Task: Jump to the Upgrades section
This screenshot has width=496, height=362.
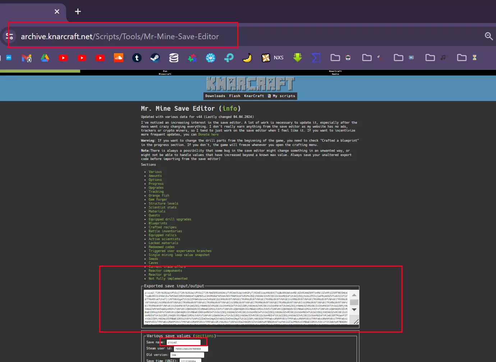Action: [x=156, y=188]
